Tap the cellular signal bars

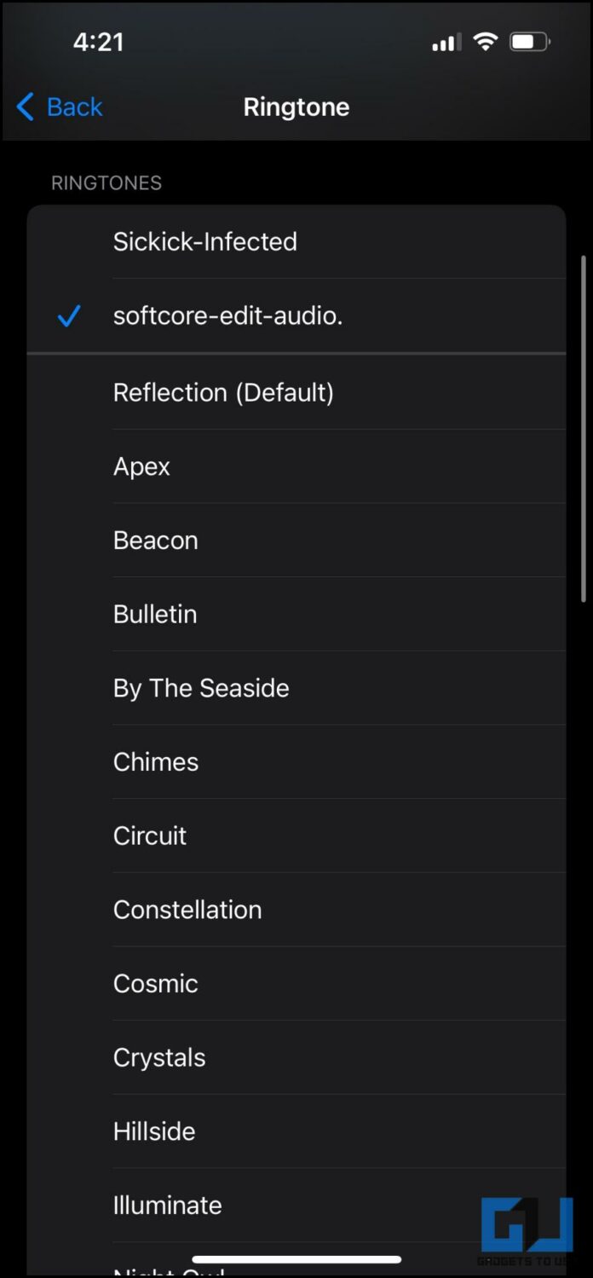[x=446, y=42]
